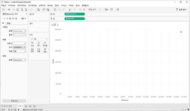Click the new worksheet chart-plus toolbar icon
The width and height of the screenshot is (190, 111).
(38, 9)
